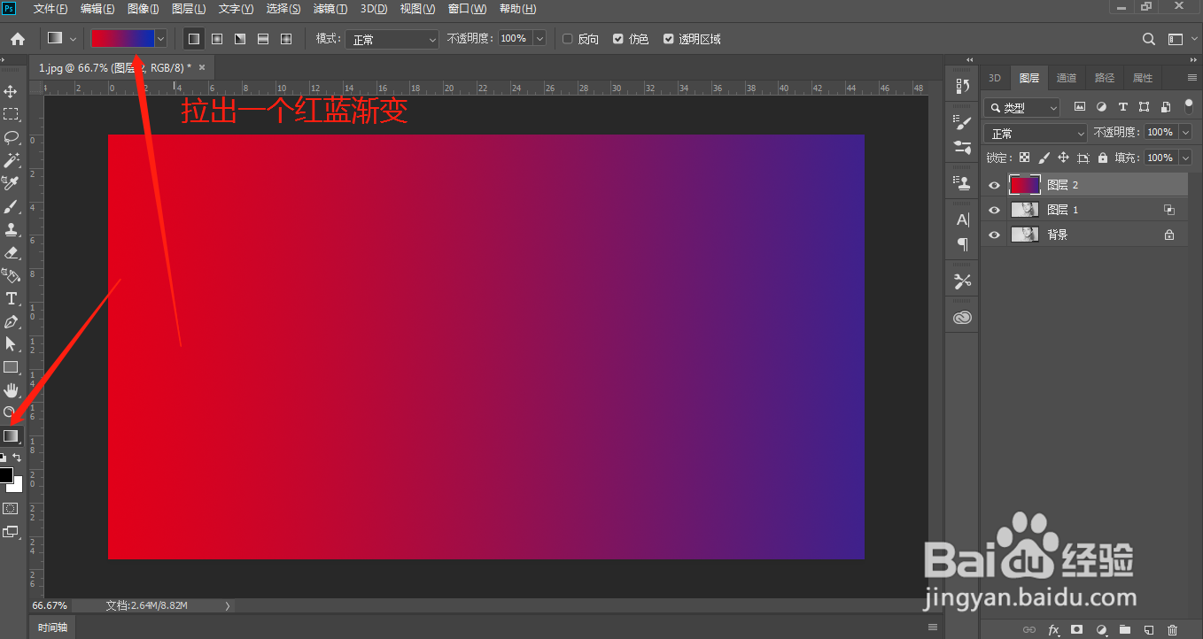Image resolution: width=1203 pixels, height=639 pixels.
Task: Select the Rectangular Marquee tool
Action: [x=12, y=114]
